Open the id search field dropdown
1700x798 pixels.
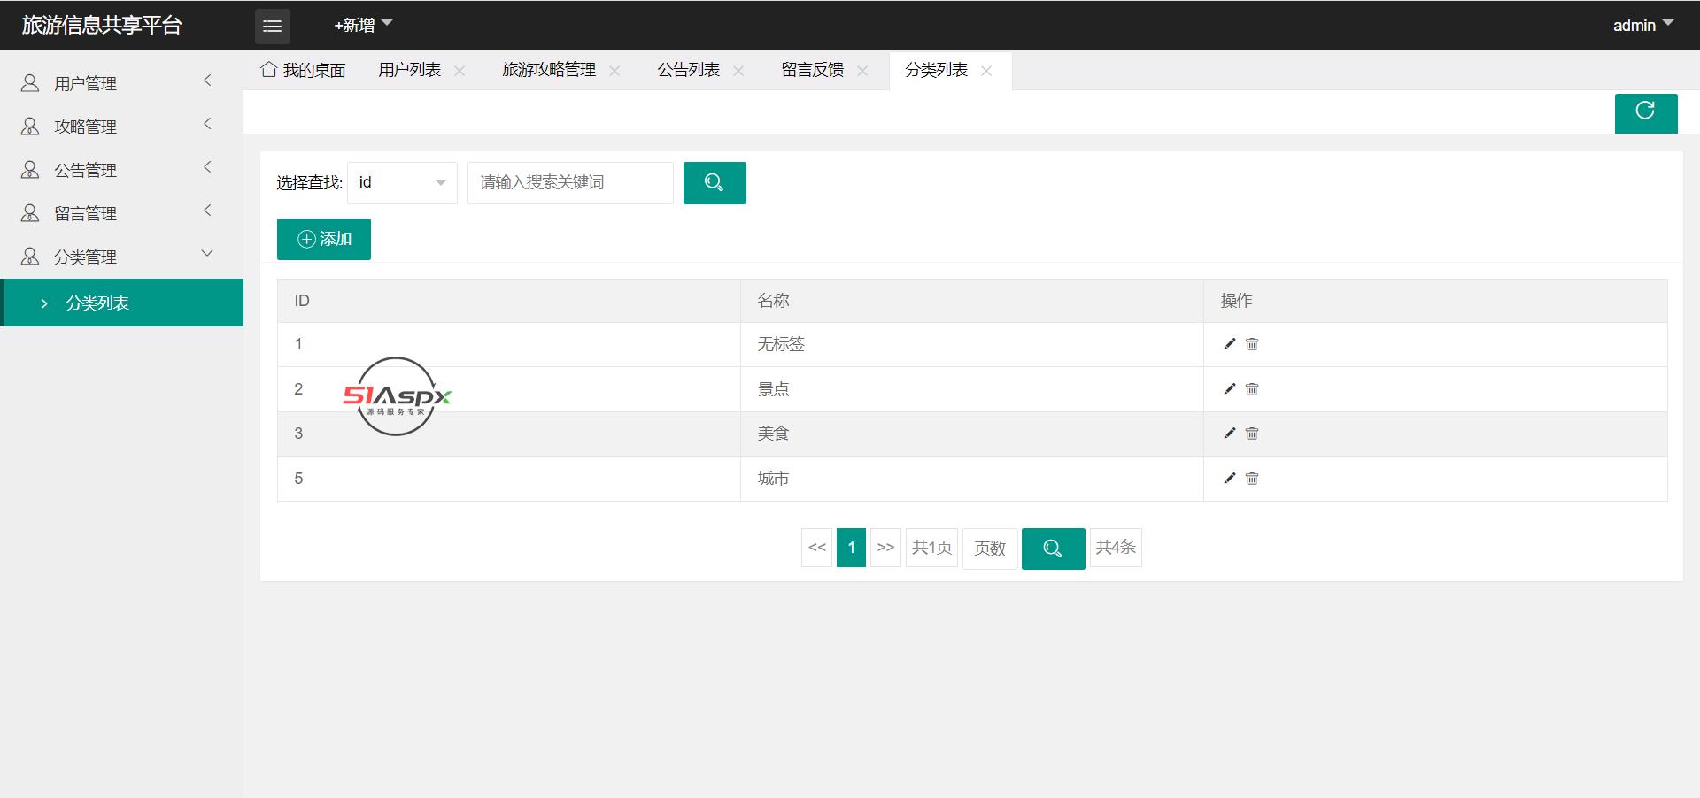[402, 183]
